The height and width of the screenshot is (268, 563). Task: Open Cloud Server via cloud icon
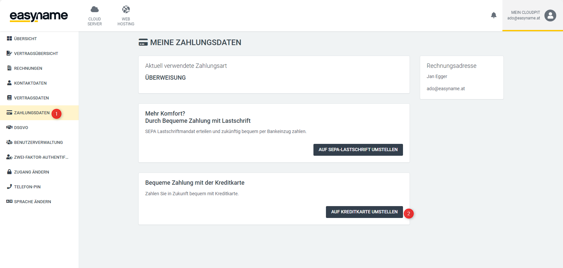[94, 9]
